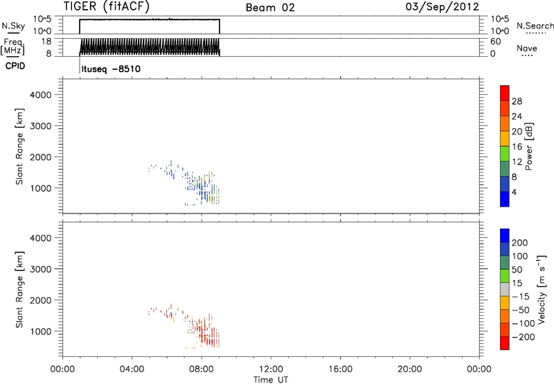Pick Velocity color bar segment between 15 and 50
554x384 pixels.
coord(505,276)
